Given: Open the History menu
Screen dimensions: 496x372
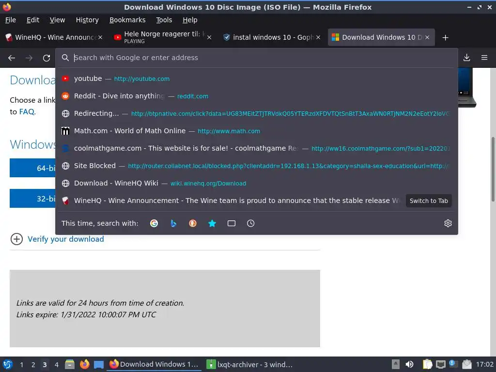Looking at the screenshot, I should coord(87,20).
